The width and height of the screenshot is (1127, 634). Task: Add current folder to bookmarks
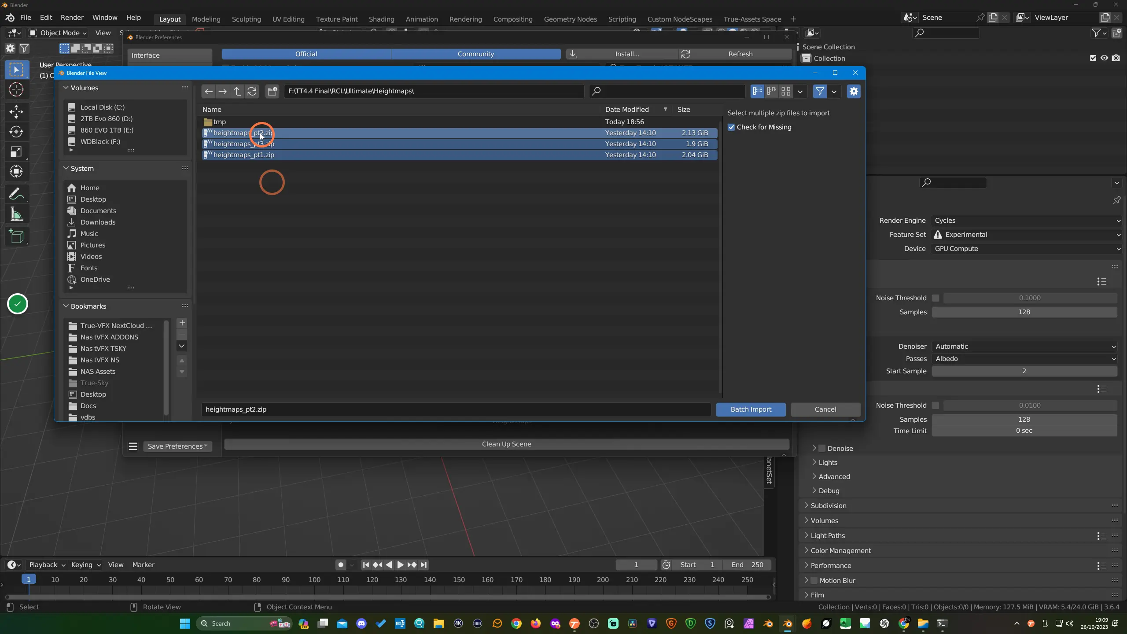pyautogui.click(x=182, y=323)
